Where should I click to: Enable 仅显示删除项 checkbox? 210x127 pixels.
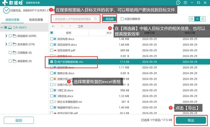pyautogui.click(x=122, y=19)
